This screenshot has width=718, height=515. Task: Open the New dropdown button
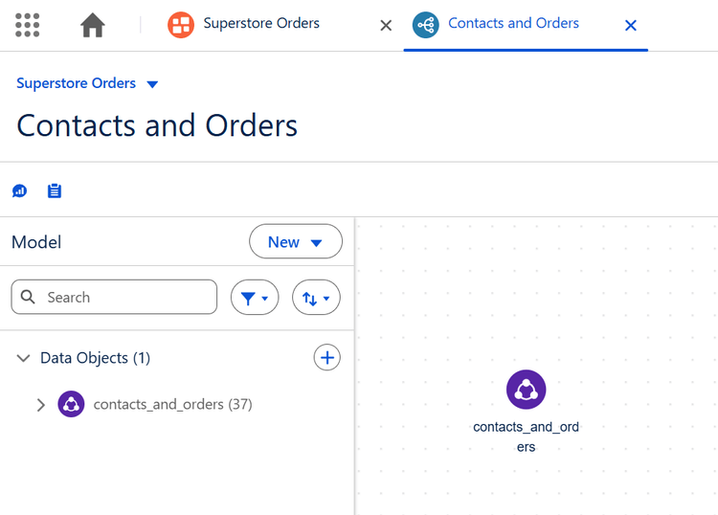295,242
